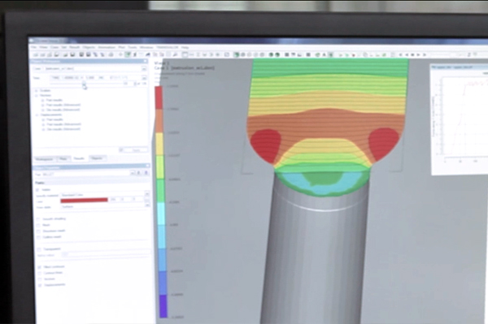Image resolution: width=488 pixels, height=324 pixels.
Task: Click the time step slider handle
Action: (84, 84)
